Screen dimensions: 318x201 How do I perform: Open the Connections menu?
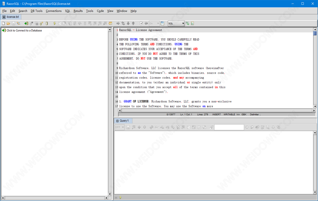pos(54,11)
